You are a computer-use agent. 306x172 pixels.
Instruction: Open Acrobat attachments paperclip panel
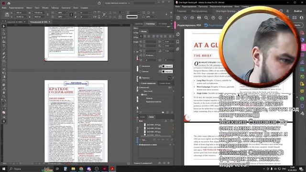click(x=178, y=49)
